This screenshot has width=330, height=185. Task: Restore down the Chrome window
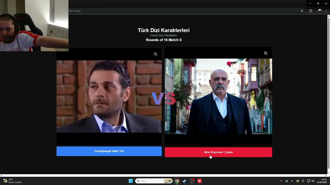coord(318,3)
